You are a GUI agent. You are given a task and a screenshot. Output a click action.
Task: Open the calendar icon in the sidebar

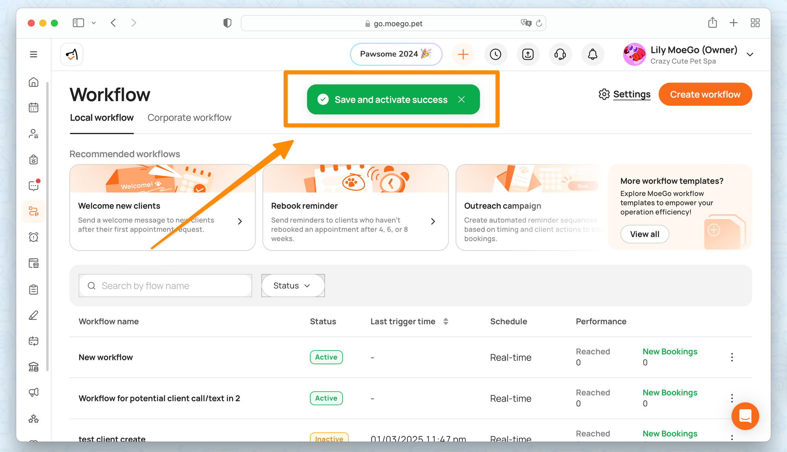click(x=33, y=107)
